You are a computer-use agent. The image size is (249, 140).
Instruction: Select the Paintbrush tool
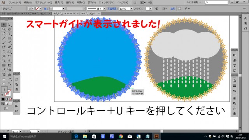[4, 42]
